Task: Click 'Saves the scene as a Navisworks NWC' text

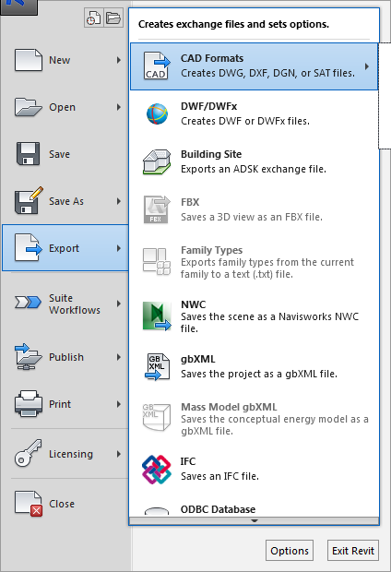Action: click(269, 316)
